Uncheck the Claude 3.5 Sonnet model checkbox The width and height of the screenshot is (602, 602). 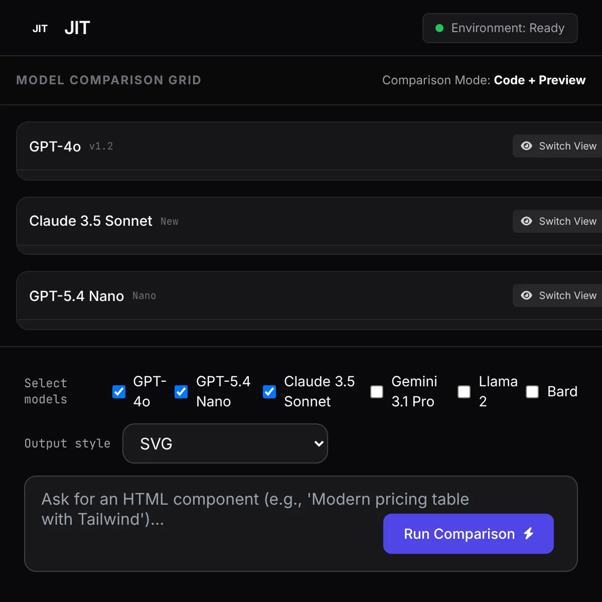click(x=269, y=392)
